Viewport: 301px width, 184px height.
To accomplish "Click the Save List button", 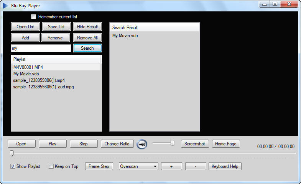I will pyautogui.click(x=56, y=27).
